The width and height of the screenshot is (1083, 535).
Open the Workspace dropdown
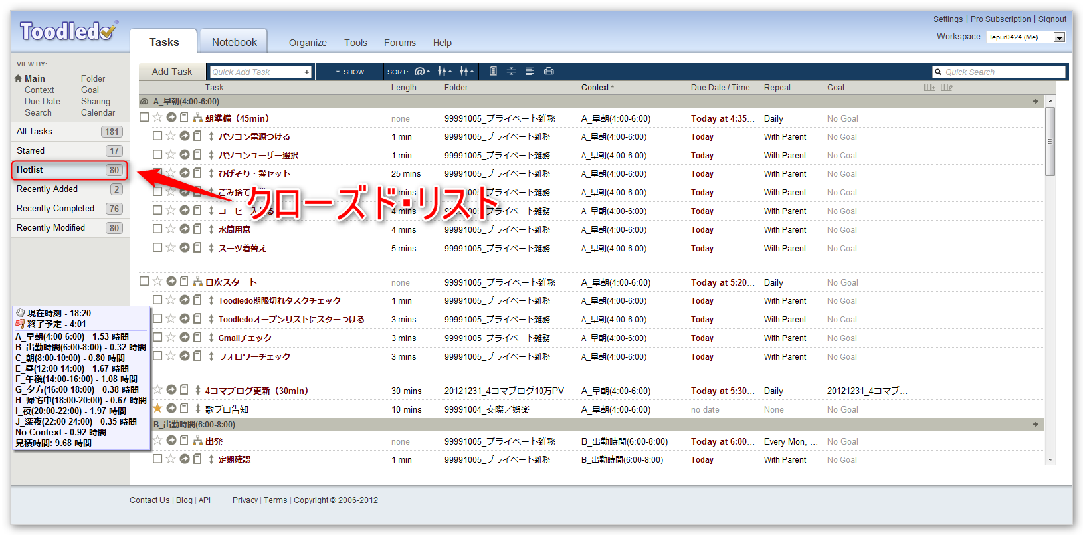point(1059,37)
